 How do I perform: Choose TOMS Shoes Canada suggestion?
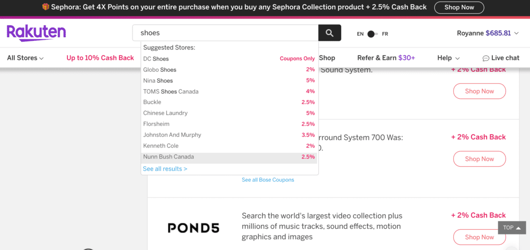[229, 91]
